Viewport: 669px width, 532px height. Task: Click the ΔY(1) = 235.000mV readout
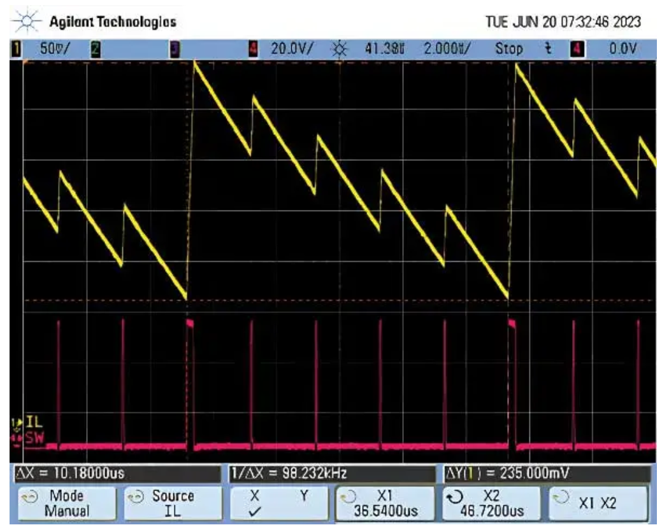pyautogui.click(x=547, y=473)
